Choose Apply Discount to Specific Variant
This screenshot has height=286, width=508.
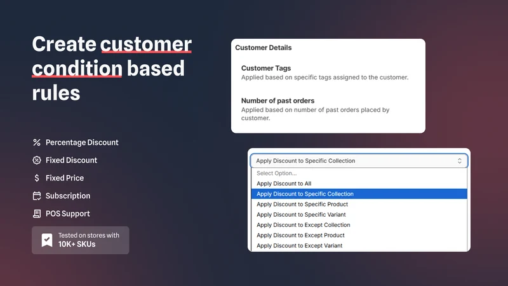click(359, 215)
